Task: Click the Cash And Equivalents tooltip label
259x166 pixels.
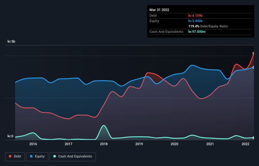Action: click(166, 32)
